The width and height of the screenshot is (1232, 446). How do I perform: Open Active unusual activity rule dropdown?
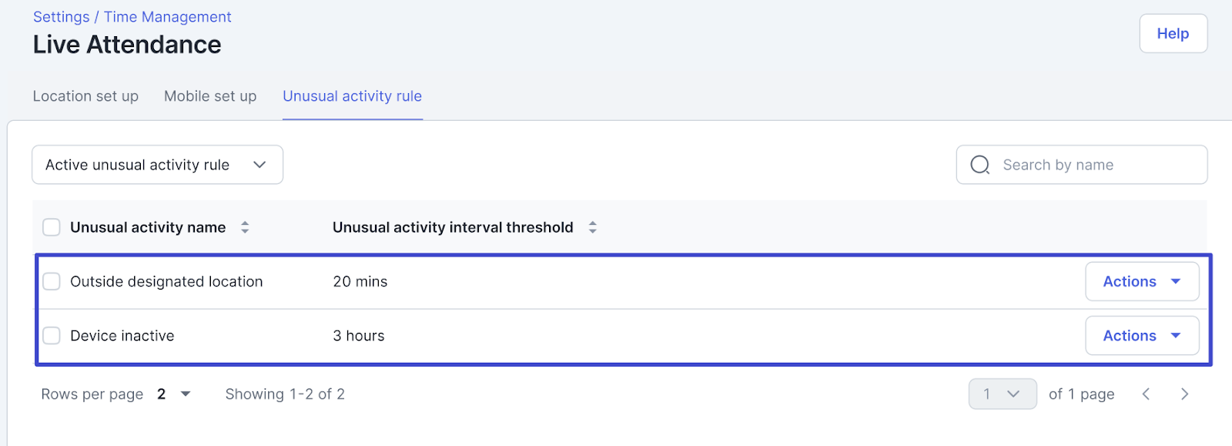157,165
